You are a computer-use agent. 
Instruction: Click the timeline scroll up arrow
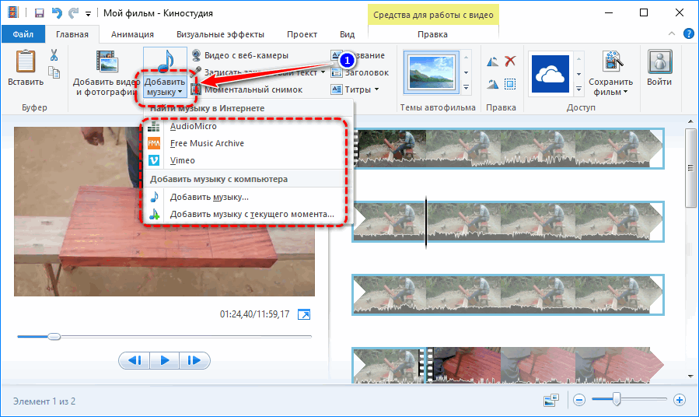pyautogui.click(x=690, y=122)
